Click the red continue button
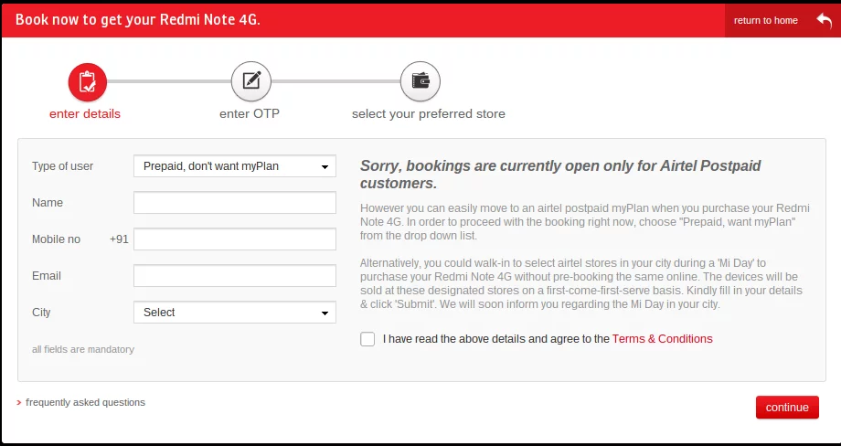The height and width of the screenshot is (446, 841). [787, 408]
